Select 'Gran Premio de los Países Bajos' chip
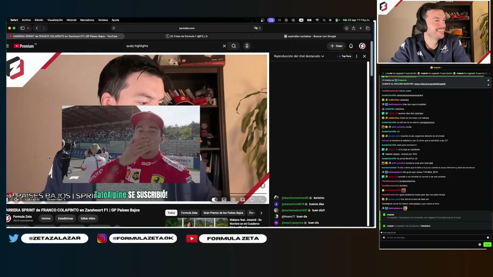The width and height of the screenshot is (493, 277). tap(223, 213)
